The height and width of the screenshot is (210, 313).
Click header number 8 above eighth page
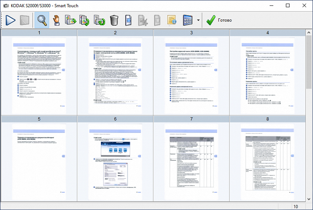(x=268, y=119)
